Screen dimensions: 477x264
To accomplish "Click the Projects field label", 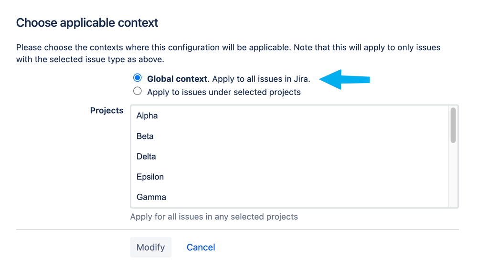I will 107,110.
